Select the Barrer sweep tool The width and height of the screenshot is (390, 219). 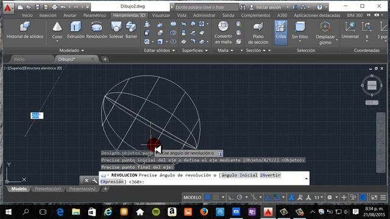point(131,30)
